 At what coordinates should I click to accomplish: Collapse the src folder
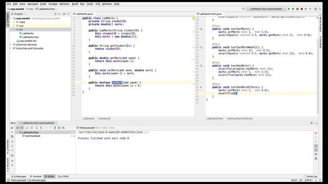tap(14, 30)
